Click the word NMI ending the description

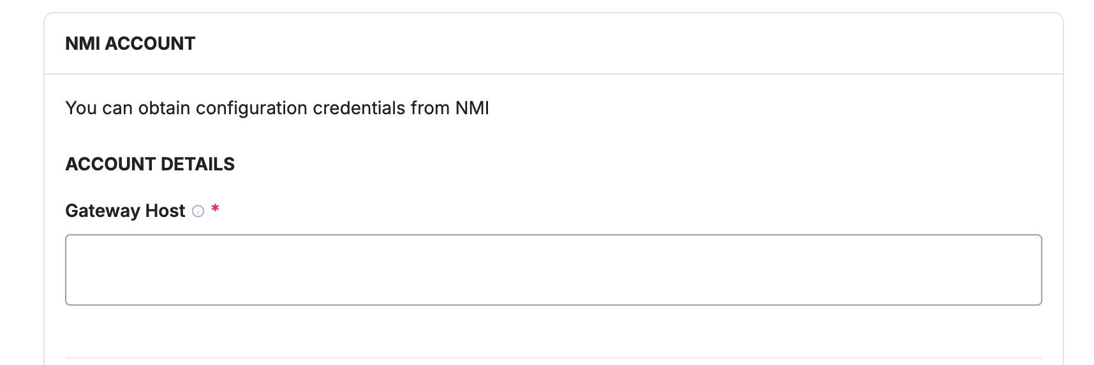(x=472, y=108)
